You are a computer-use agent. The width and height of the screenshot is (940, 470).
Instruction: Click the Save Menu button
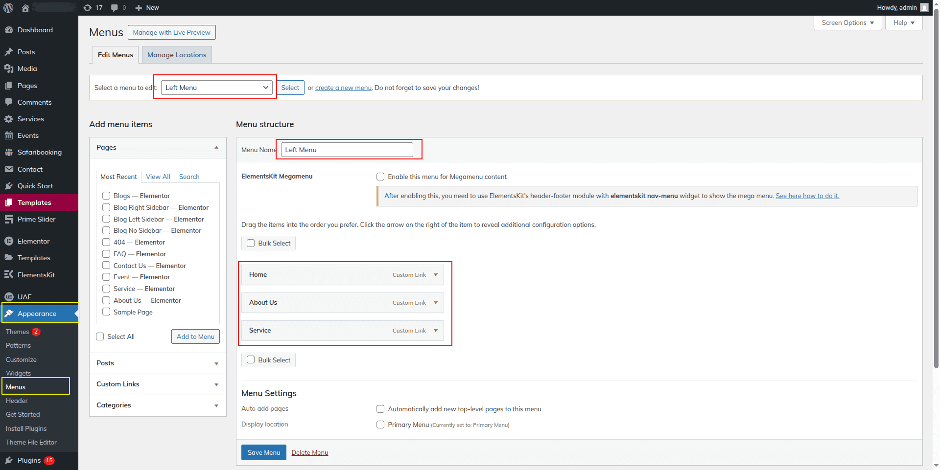263,452
